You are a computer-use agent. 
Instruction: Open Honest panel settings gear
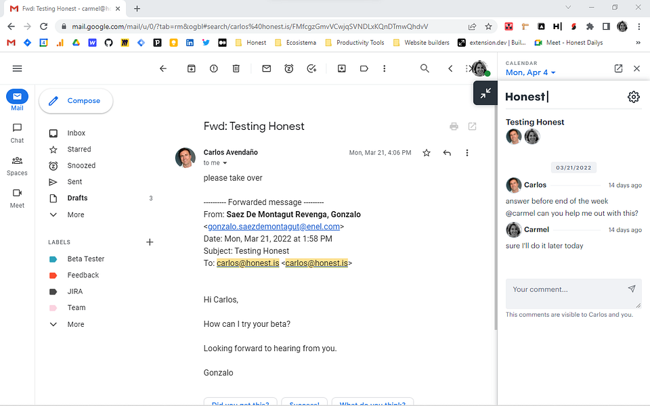[634, 97]
